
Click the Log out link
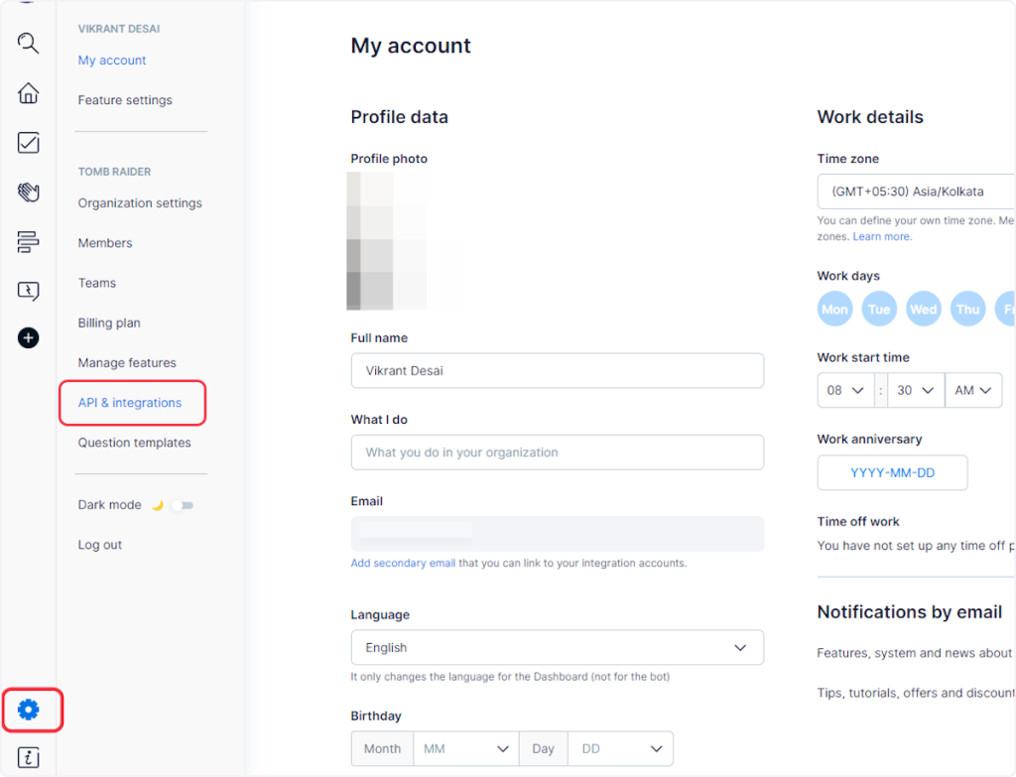click(x=100, y=545)
